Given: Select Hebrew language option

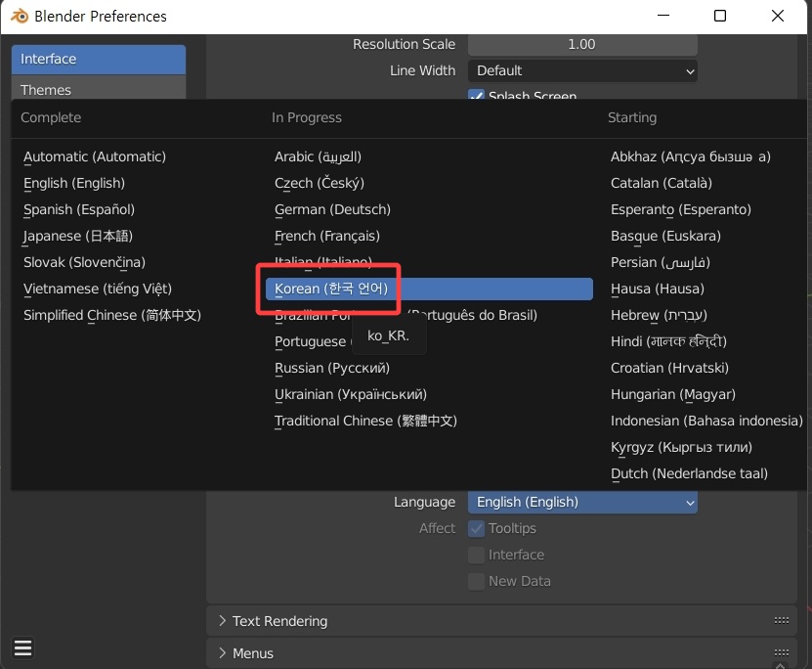Looking at the screenshot, I should click(x=659, y=315).
